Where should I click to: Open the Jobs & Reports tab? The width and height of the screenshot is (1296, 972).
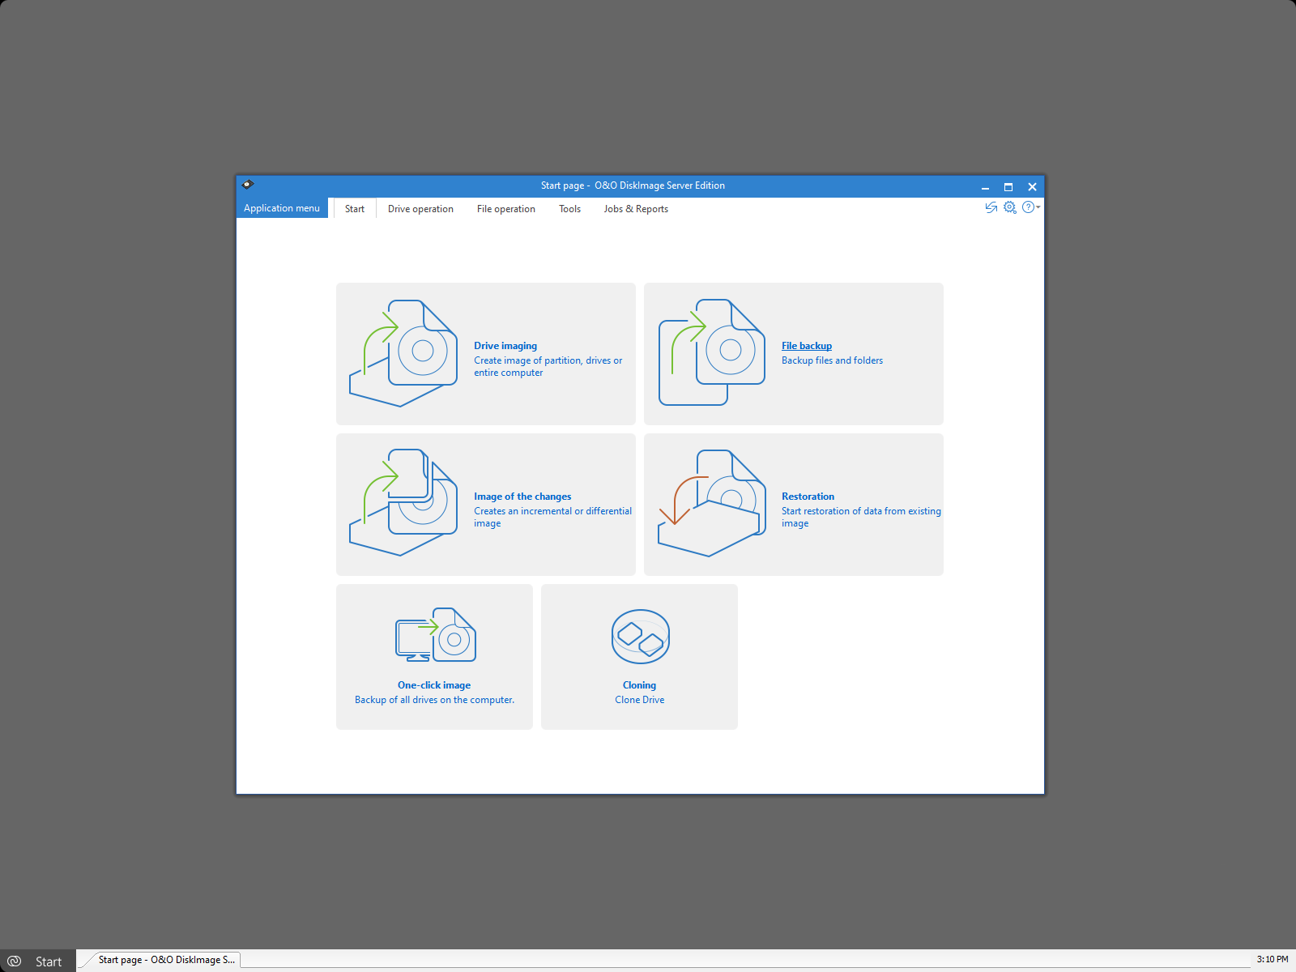click(x=636, y=208)
